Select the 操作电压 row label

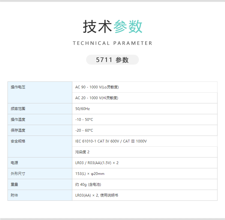40,93
